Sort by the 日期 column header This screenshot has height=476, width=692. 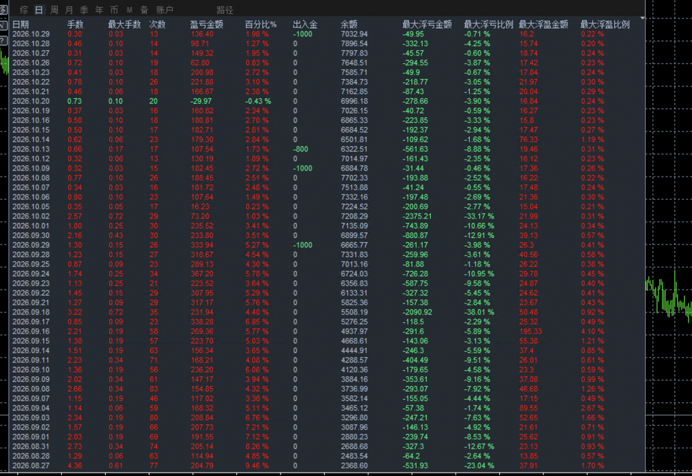[x=21, y=24]
